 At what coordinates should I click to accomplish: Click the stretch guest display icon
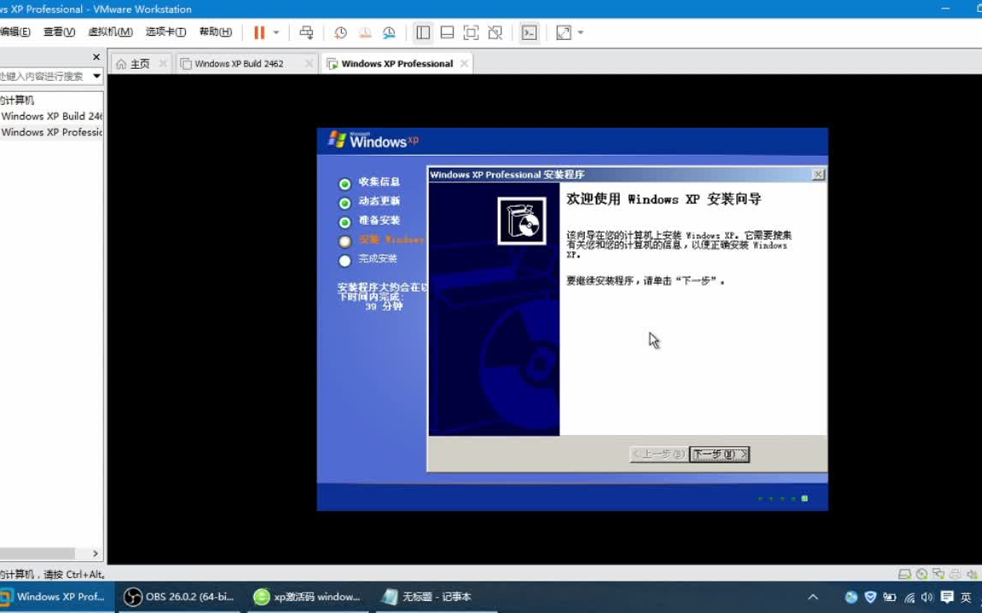click(x=563, y=32)
